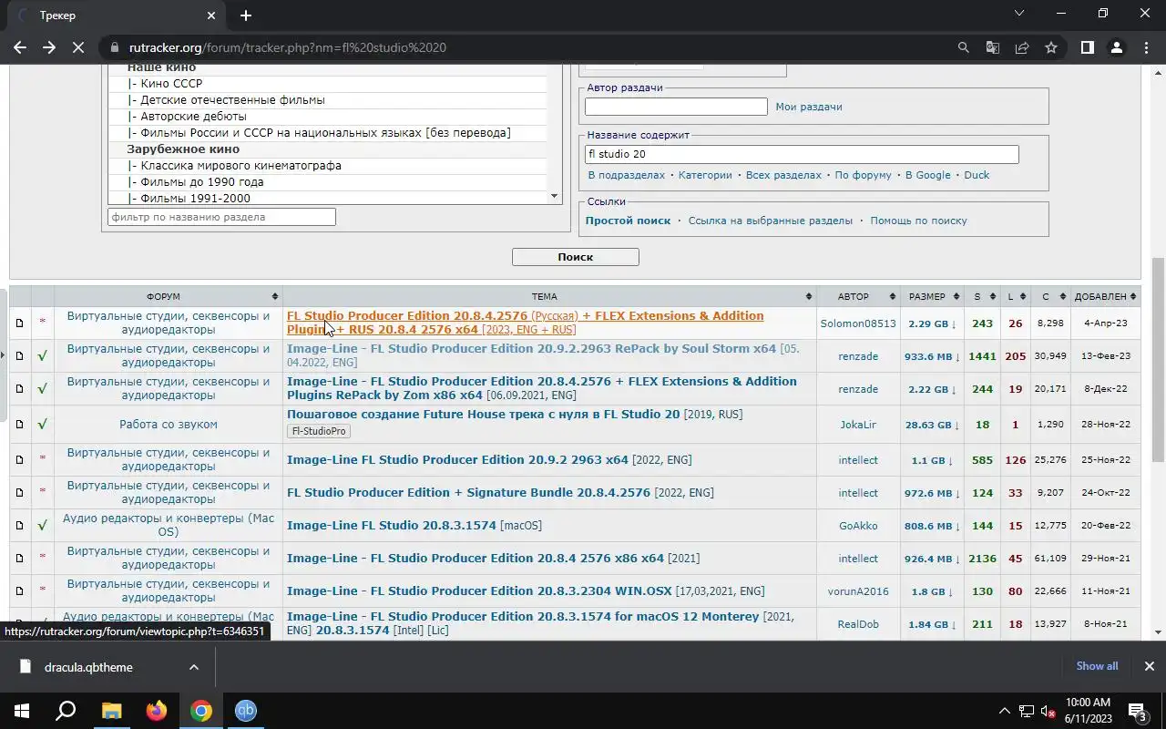The height and width of the screenshot is (729, 1166).
Task: Click the Всех разделах link
Action: 783,175
